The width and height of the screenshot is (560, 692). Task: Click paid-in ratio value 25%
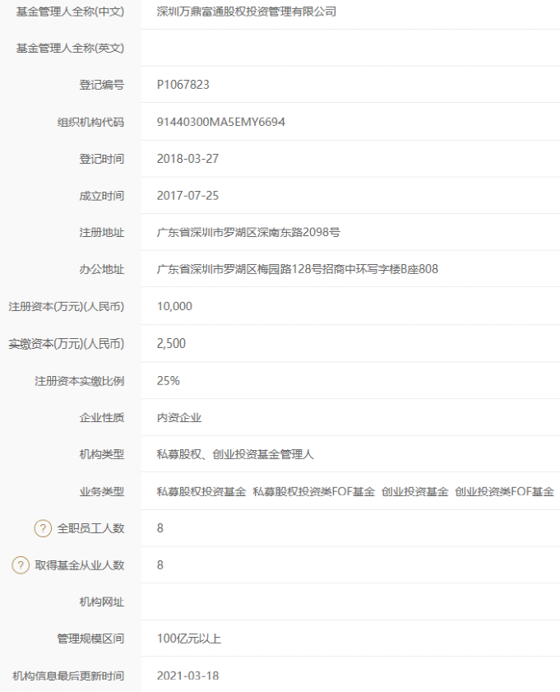tap(169, 381)
